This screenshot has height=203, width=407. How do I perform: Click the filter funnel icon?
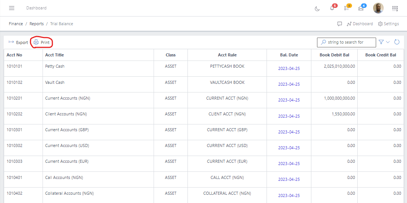[x=381, y=42]
